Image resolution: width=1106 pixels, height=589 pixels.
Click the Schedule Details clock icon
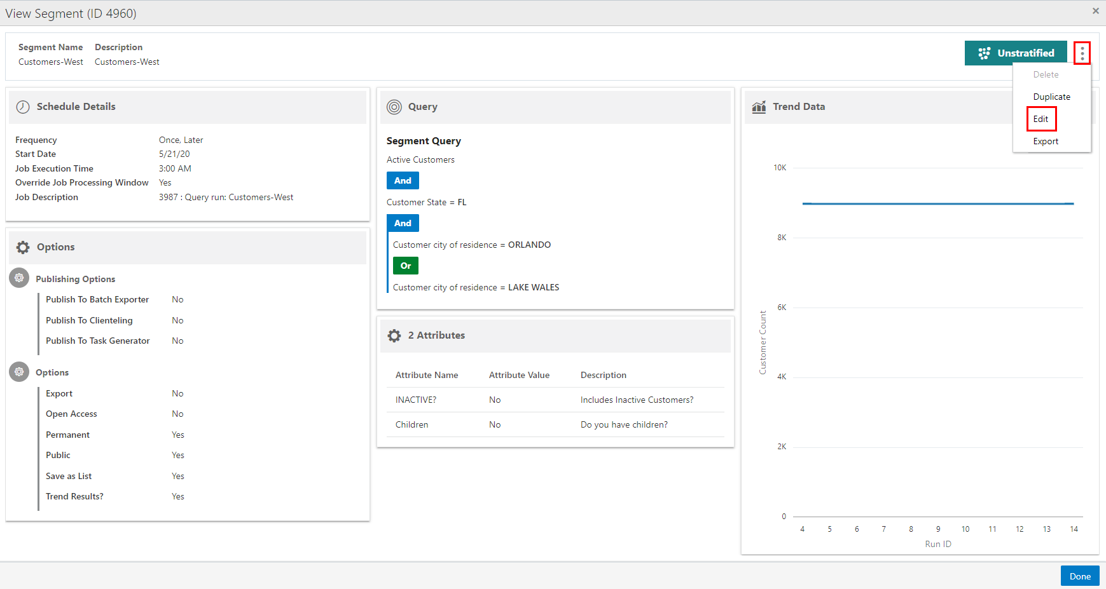click(23, 107)
